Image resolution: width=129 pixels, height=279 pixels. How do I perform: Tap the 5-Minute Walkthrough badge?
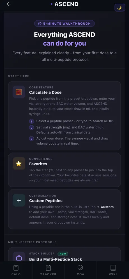pyautogui.click(x=64, y=24)
